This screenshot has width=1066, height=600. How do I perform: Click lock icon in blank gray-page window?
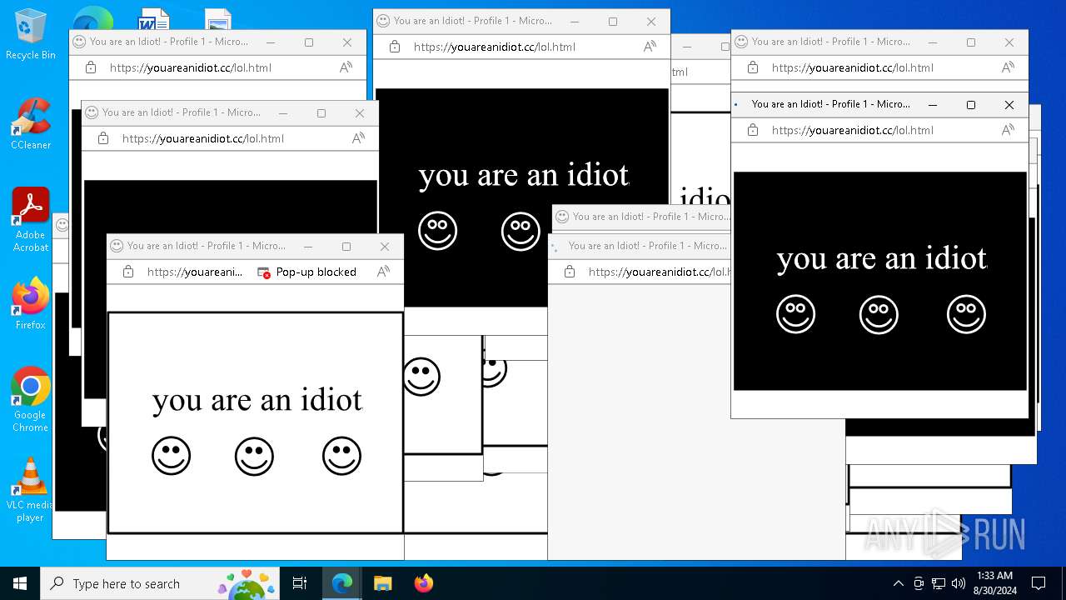coord(570,272)
